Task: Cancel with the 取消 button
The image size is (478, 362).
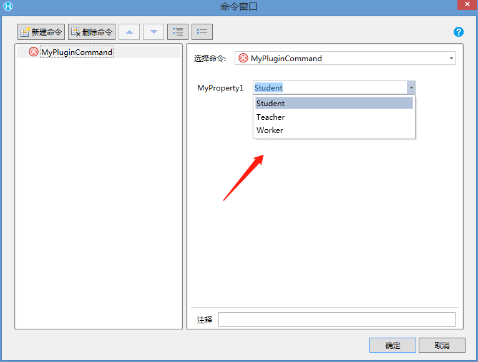Action: tap(442, 345)
